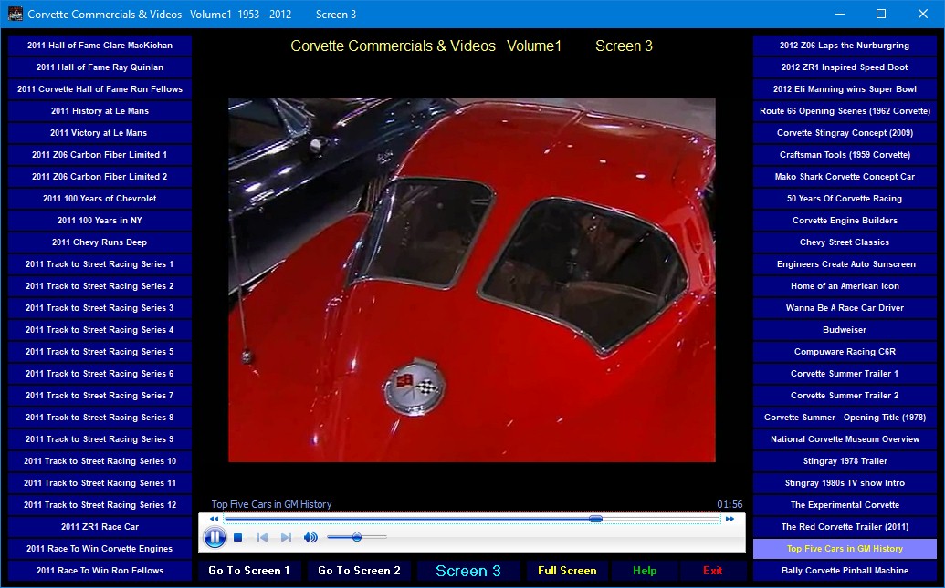Play 2011 Chevy Runs Deep
The height and width of the screenshot is (588, 945).
(x=100, y=242)
